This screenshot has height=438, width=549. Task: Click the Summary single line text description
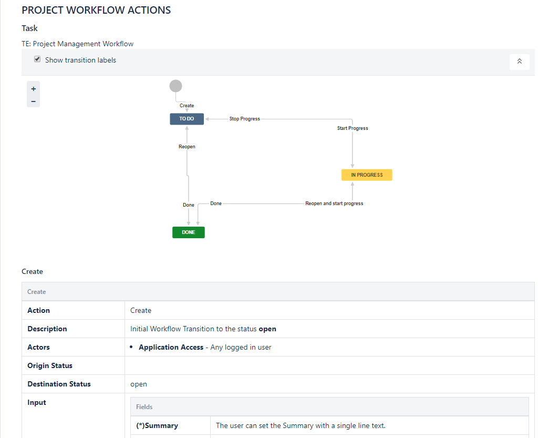coord(301,425)
